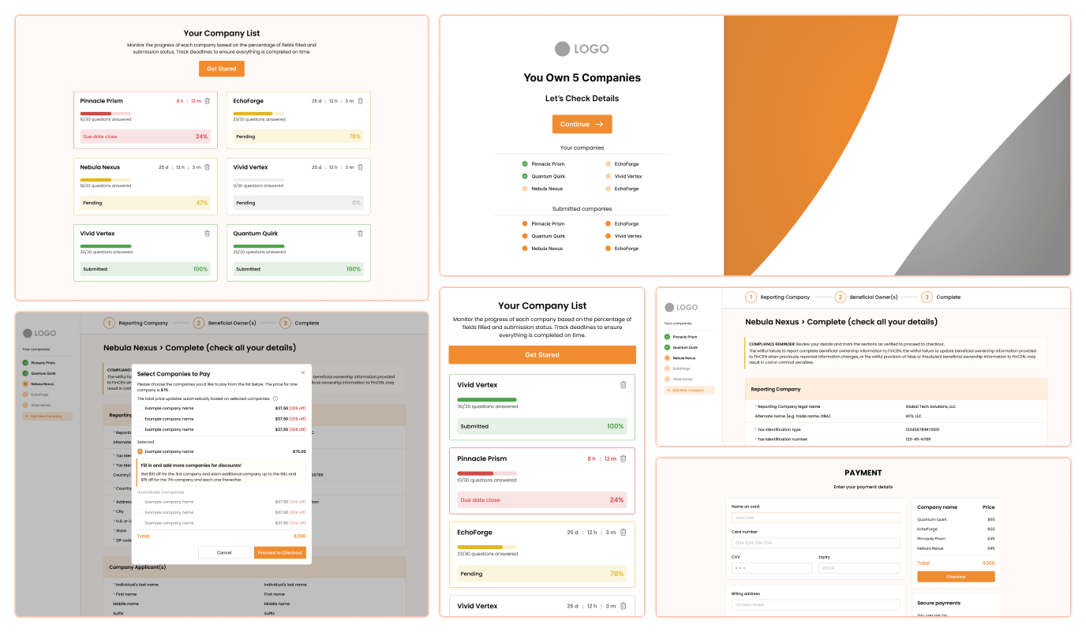Viewport: 1086px width, 632px height.
Task: Click the full-width Get Stared button
Action: (542, 355)
